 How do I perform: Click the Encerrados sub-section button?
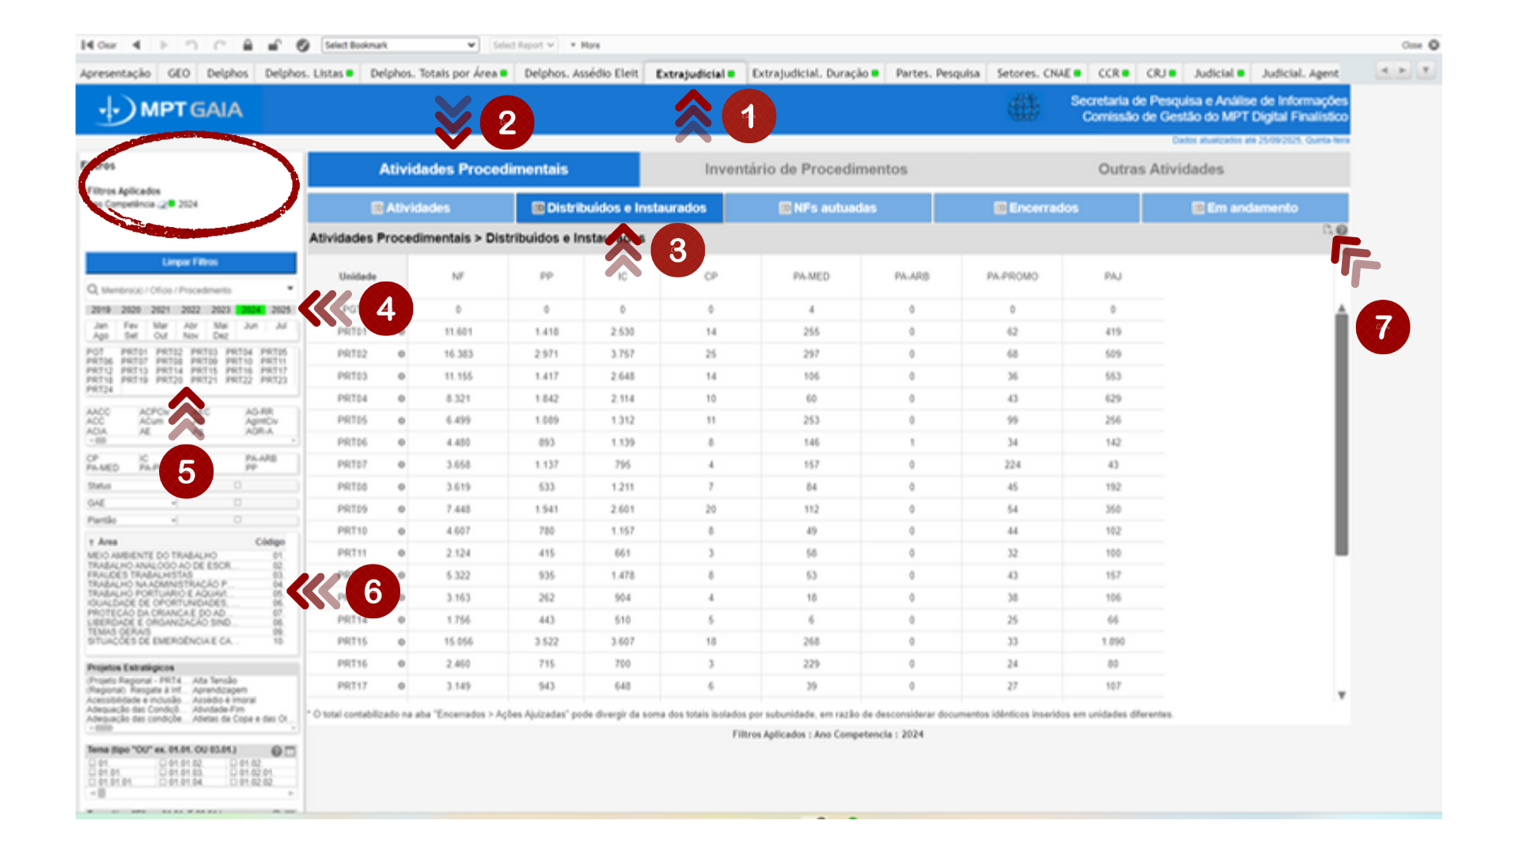[1036, 208]
